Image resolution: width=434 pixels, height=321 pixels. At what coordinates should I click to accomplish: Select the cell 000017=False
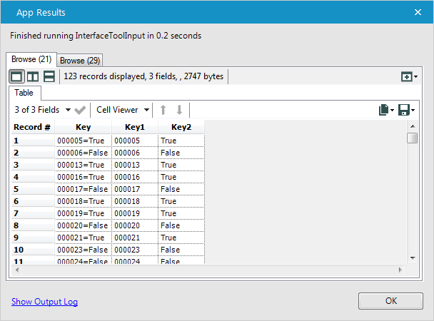pyautogui.click(x=83, y=189)
